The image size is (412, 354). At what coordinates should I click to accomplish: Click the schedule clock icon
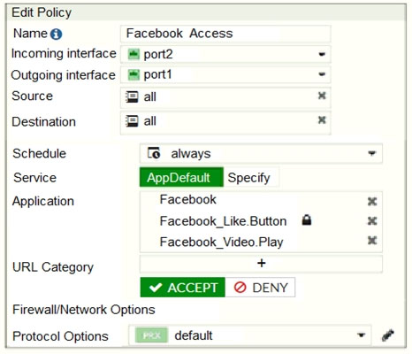tap(154, 153)
